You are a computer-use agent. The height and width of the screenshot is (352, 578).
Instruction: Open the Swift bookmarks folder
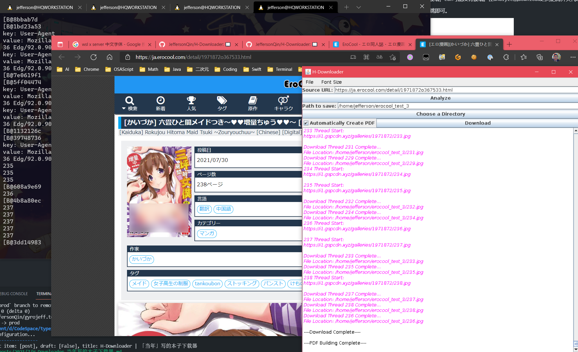253,69
